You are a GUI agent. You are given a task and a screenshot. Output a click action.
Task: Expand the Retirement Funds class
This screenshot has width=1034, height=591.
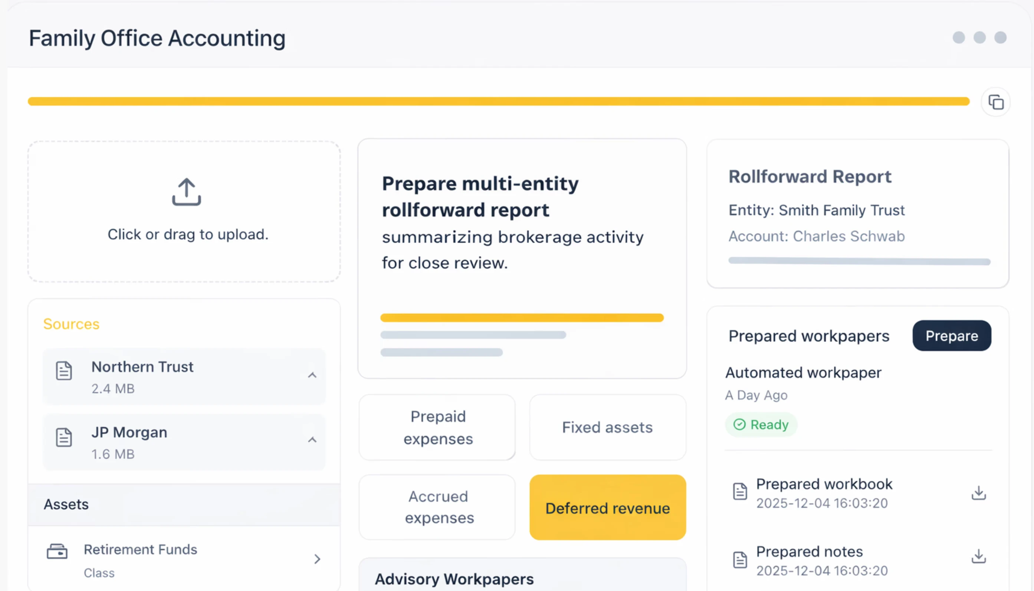coord(318,559)
